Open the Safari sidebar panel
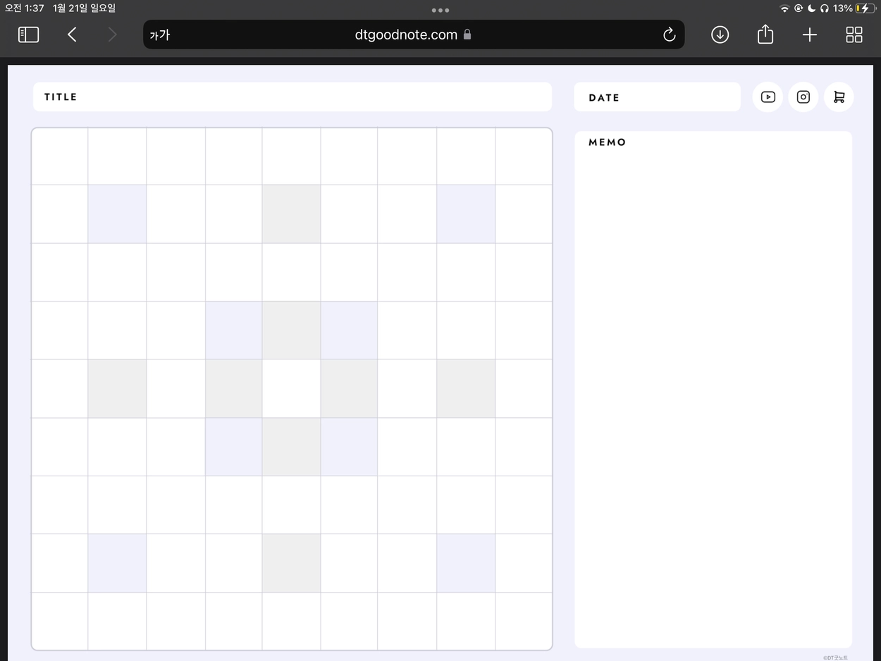This screenshot has width=881, height=661. click(x=28, y=35)
